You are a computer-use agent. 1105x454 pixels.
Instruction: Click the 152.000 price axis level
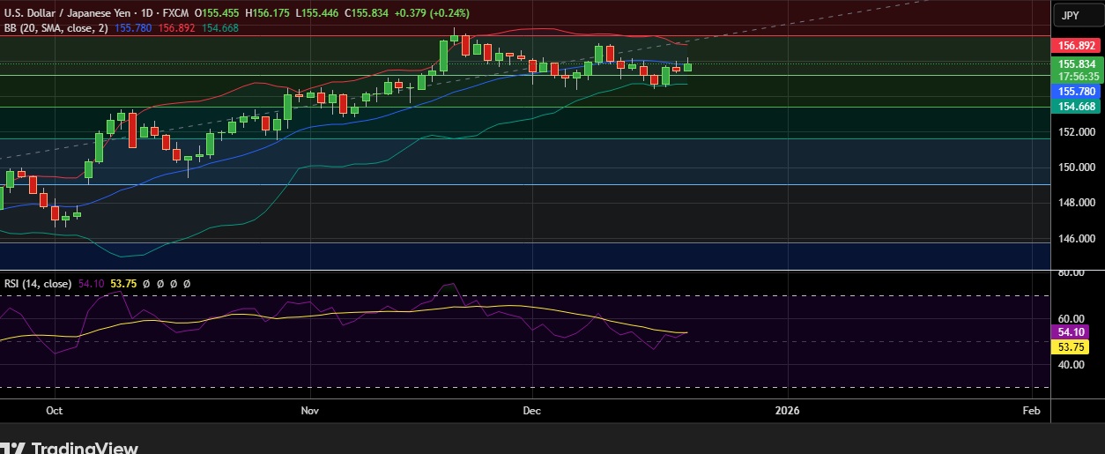click(x=1076, y=131)
